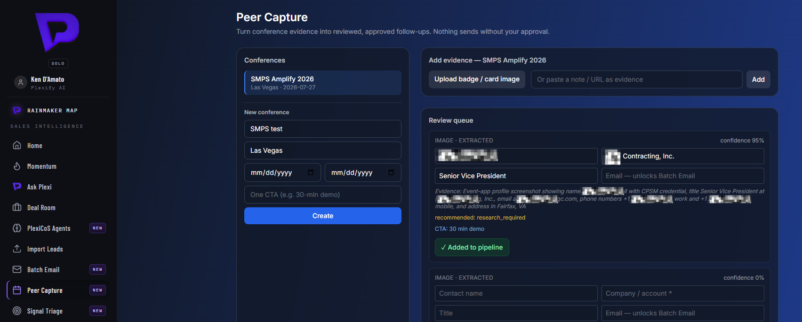Edit the Las Vegas location field
The height and width of the screenshot is (322, 802).
coord(323,150)
